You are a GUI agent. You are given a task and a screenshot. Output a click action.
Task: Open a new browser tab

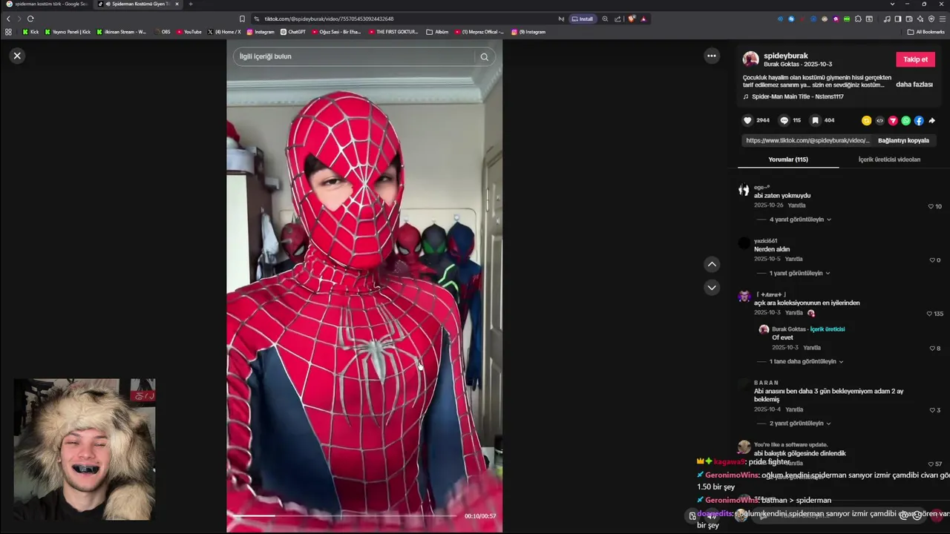point(191,4)
